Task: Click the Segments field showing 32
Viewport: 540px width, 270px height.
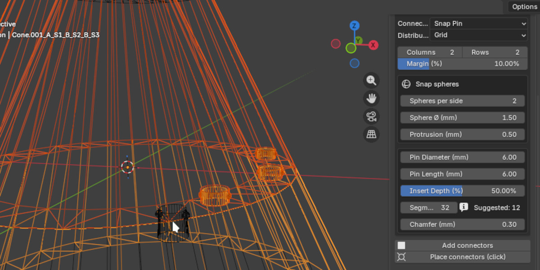Action: [429, 207]
